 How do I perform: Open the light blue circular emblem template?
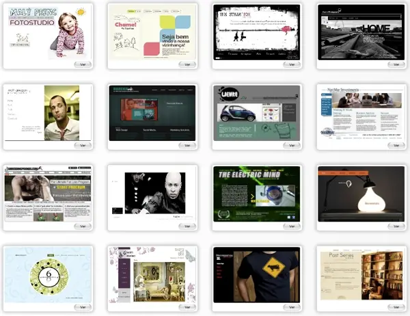(48, 275)
